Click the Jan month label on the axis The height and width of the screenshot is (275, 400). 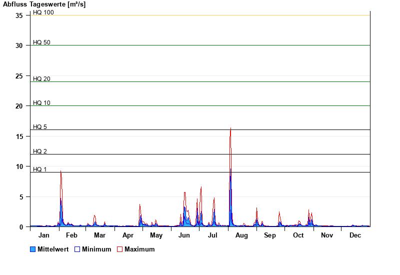[x=44, y=235]
